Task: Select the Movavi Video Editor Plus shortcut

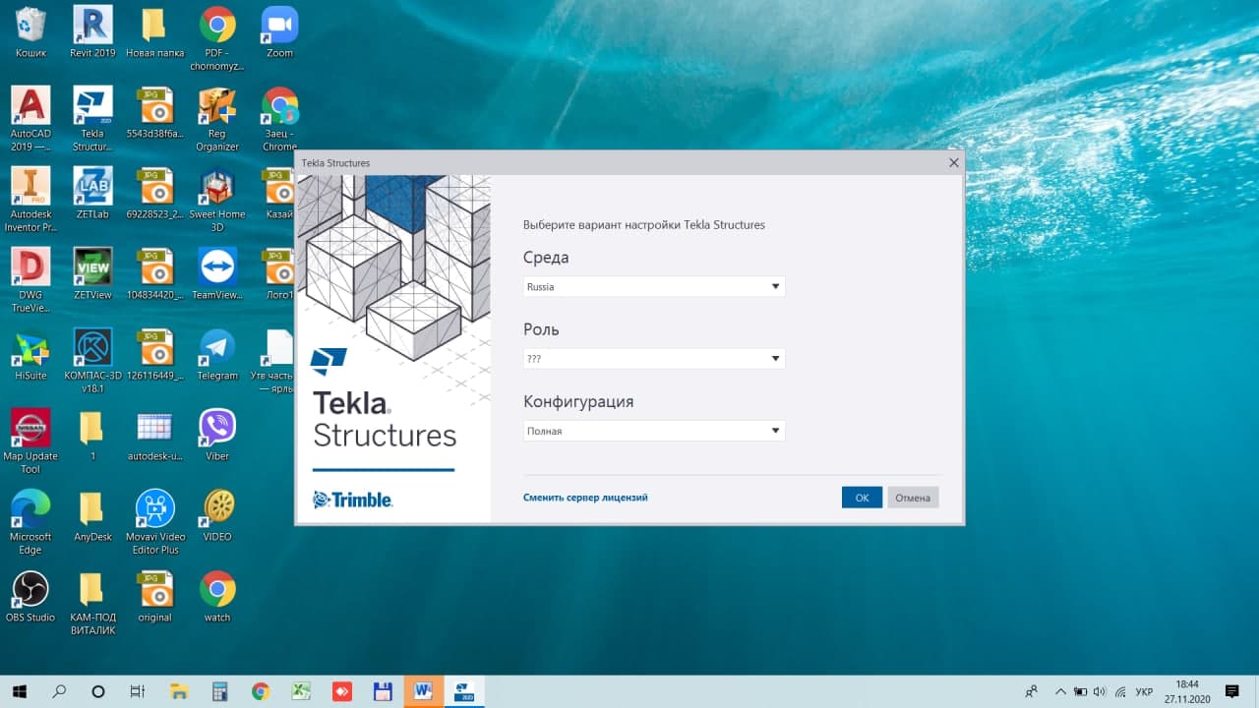Action: click(x=154, y=522)
